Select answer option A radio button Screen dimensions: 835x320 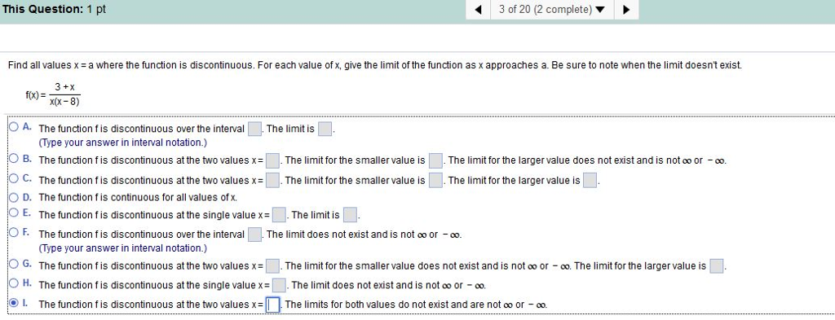tap(13, 128)
